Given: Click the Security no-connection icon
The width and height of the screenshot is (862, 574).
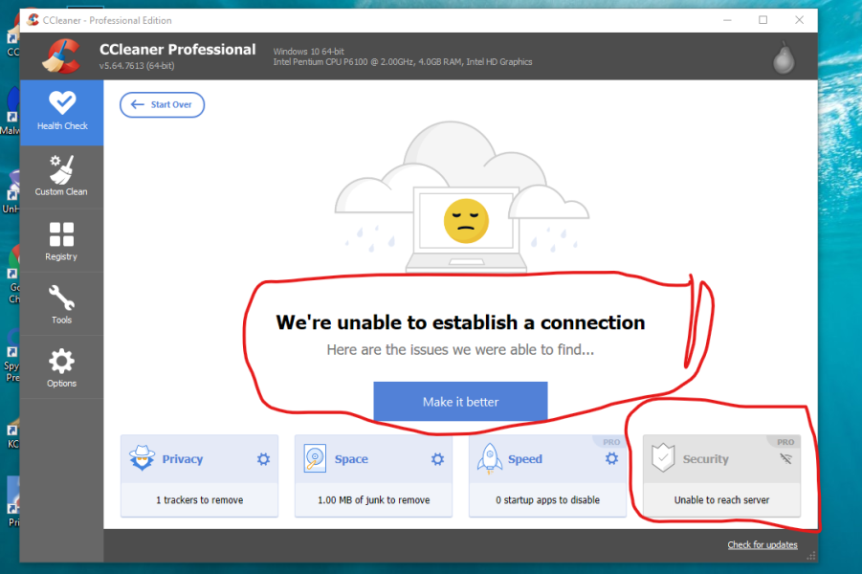Looking at the screenshot, I should (x=785, y=458).
